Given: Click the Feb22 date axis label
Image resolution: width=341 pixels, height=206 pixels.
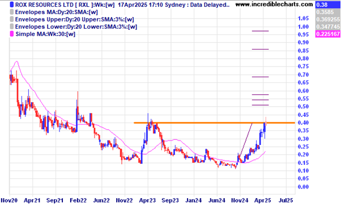Looking at the screenshot, I should pyautogui.click(x=78, y=200).
